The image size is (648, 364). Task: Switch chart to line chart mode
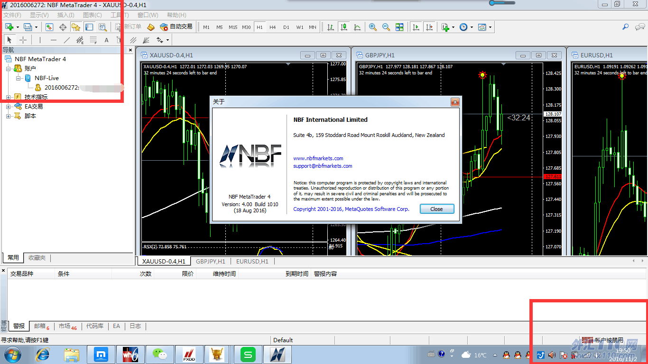357,27
